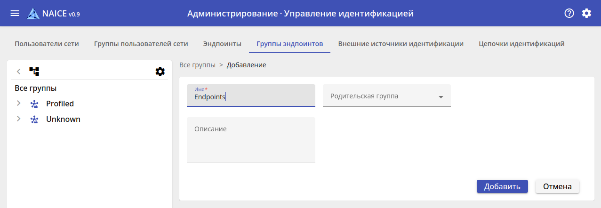Open Внешние источники идентификации tab
Viewport: 601px width, 208px height.
tap(401, 44)
